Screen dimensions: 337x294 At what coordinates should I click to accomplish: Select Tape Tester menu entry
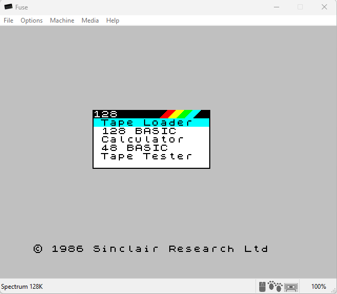coord(151,156)
